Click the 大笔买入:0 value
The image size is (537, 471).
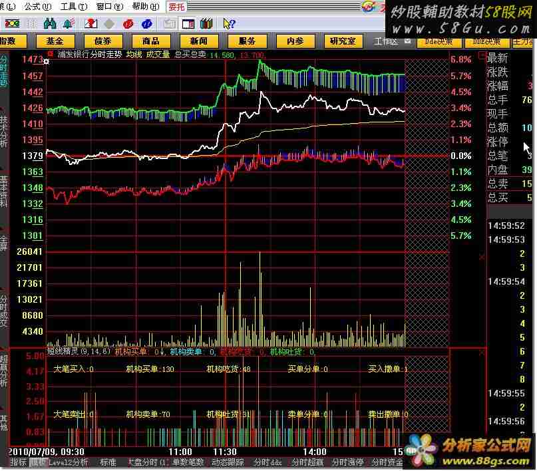pyautogui.click(x=74, y=369)
